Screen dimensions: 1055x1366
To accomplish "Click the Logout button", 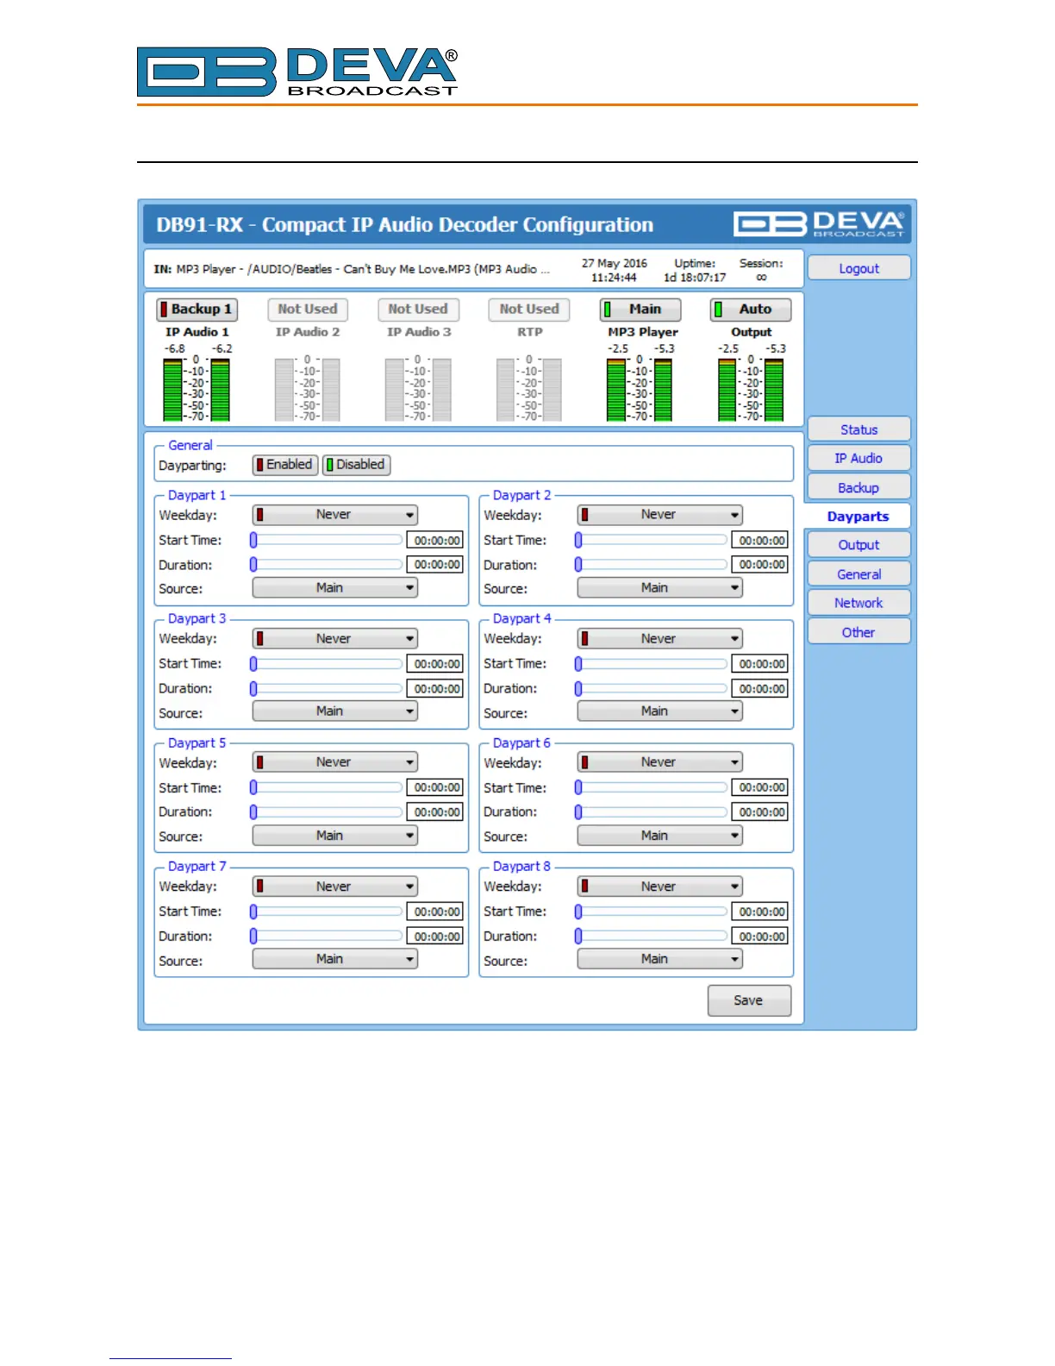I will pyautogui.click(x=858, y=268).
